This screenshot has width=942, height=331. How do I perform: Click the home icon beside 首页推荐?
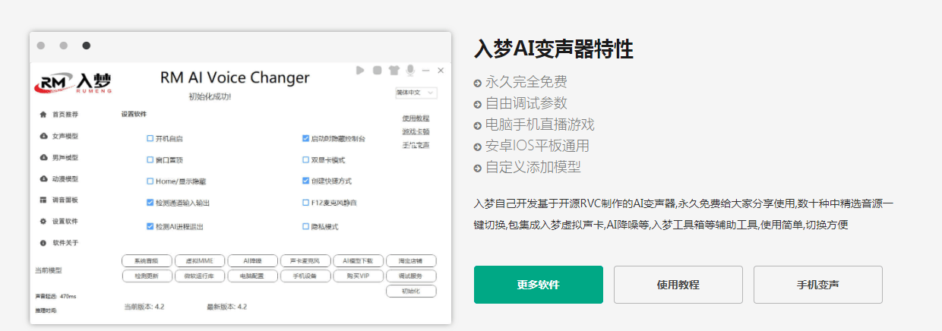[x=43, y=115]
